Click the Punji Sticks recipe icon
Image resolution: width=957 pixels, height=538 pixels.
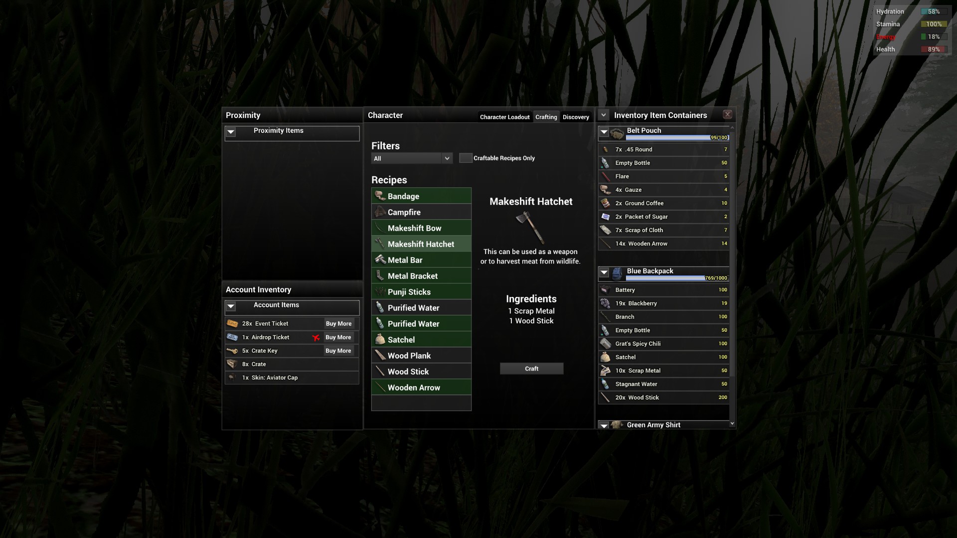pos(380,291)
